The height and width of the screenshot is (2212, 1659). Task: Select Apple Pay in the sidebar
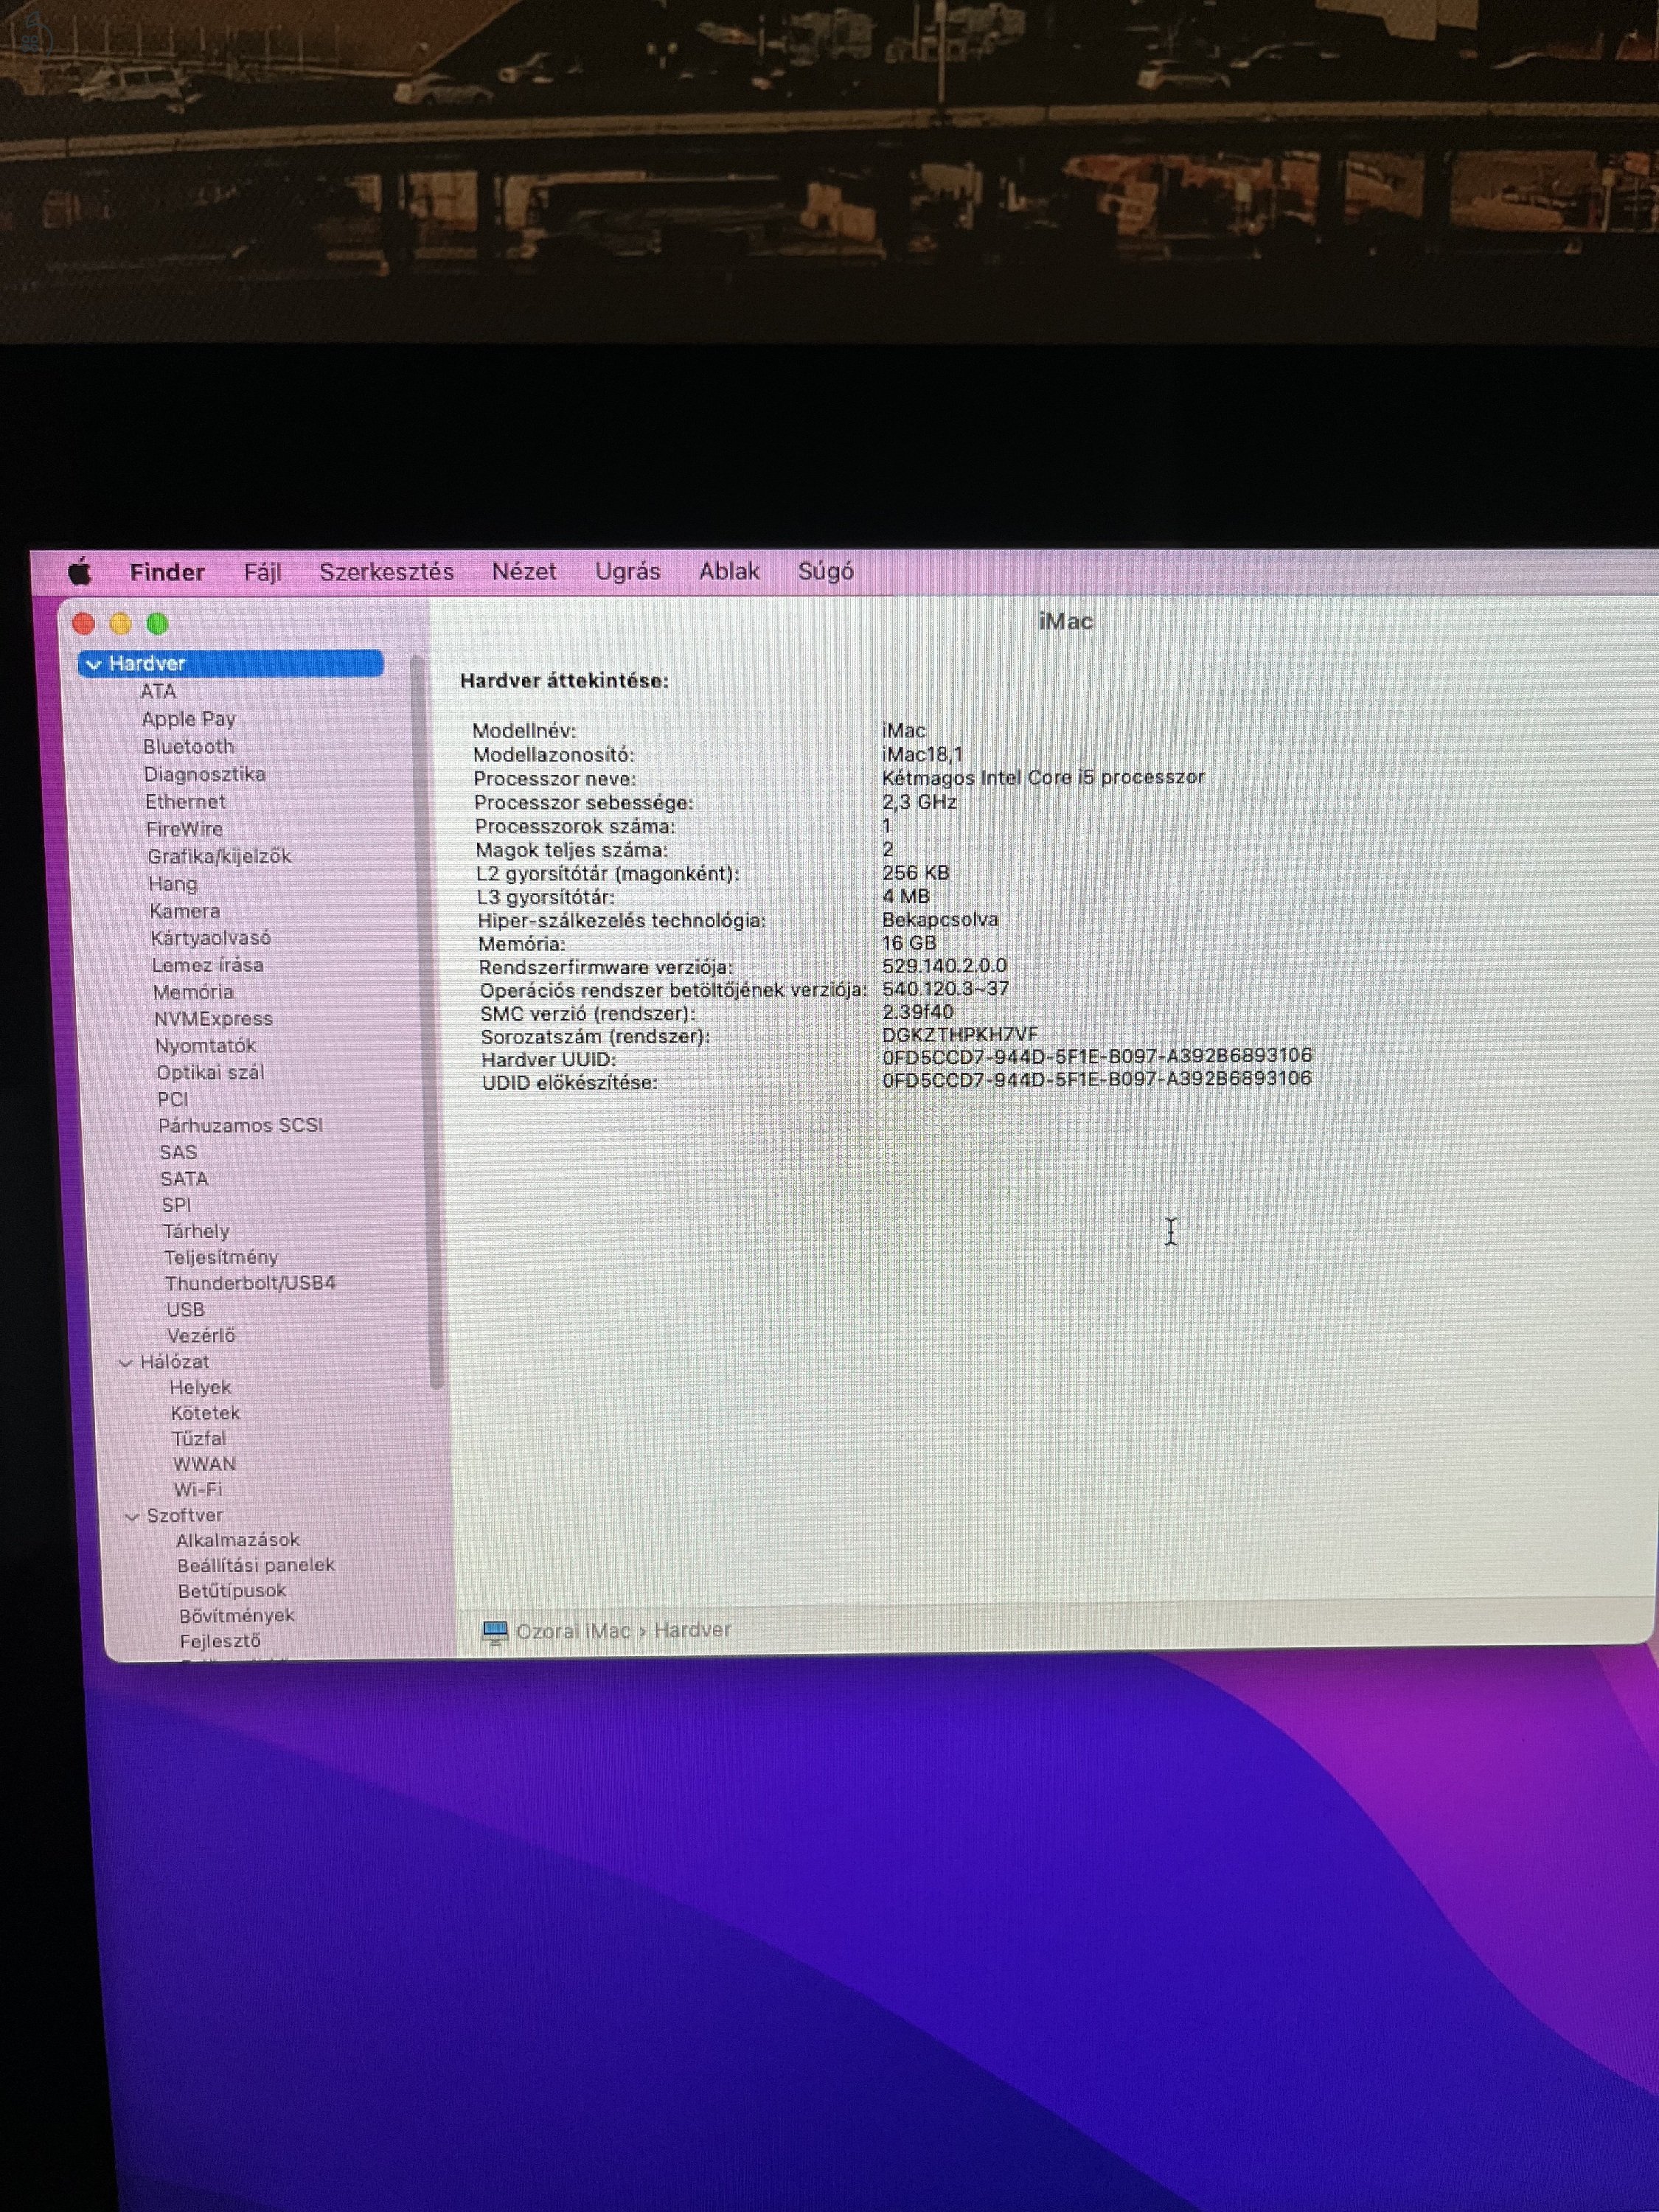tap(189, 719)
